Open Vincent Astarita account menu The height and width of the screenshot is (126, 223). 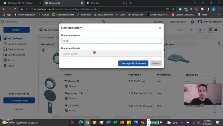tap(210, 22)
